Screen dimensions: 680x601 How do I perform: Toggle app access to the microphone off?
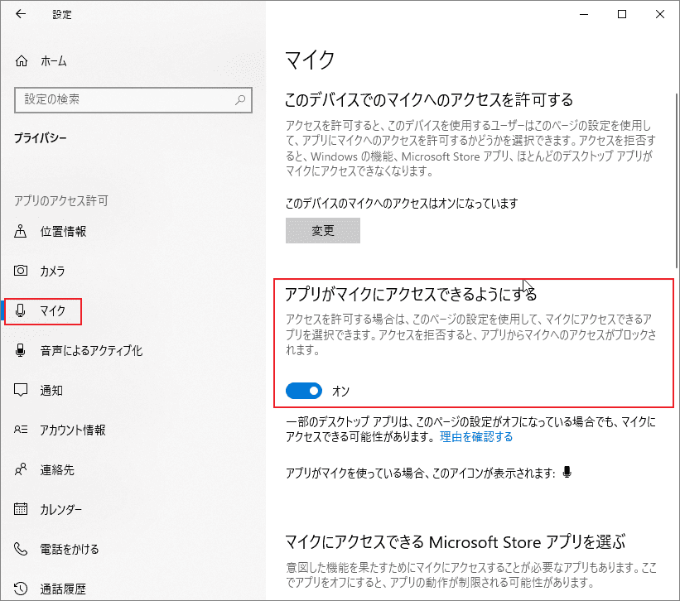(303, 390)
